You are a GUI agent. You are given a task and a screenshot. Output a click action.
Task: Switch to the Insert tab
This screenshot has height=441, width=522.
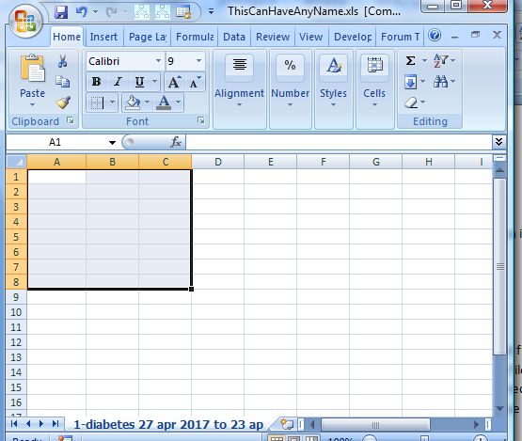103,37
